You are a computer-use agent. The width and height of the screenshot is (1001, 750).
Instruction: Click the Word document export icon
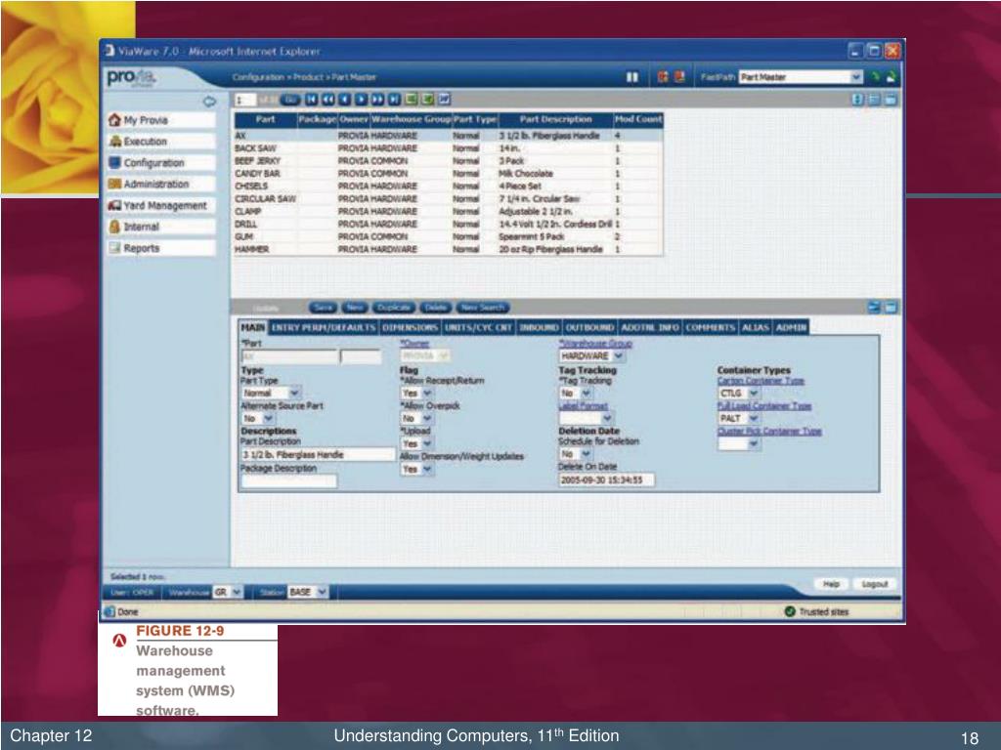point(445,100)
